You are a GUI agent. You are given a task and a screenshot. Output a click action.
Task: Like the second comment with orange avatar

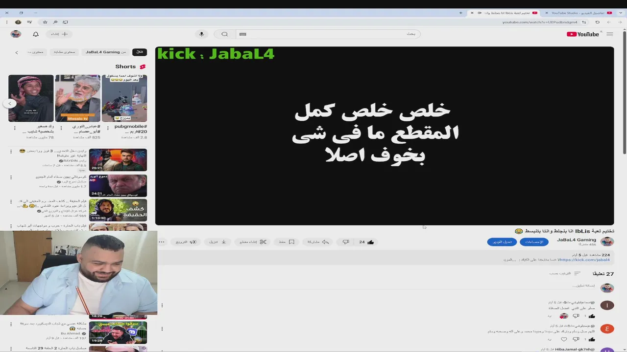click(592, 339)
